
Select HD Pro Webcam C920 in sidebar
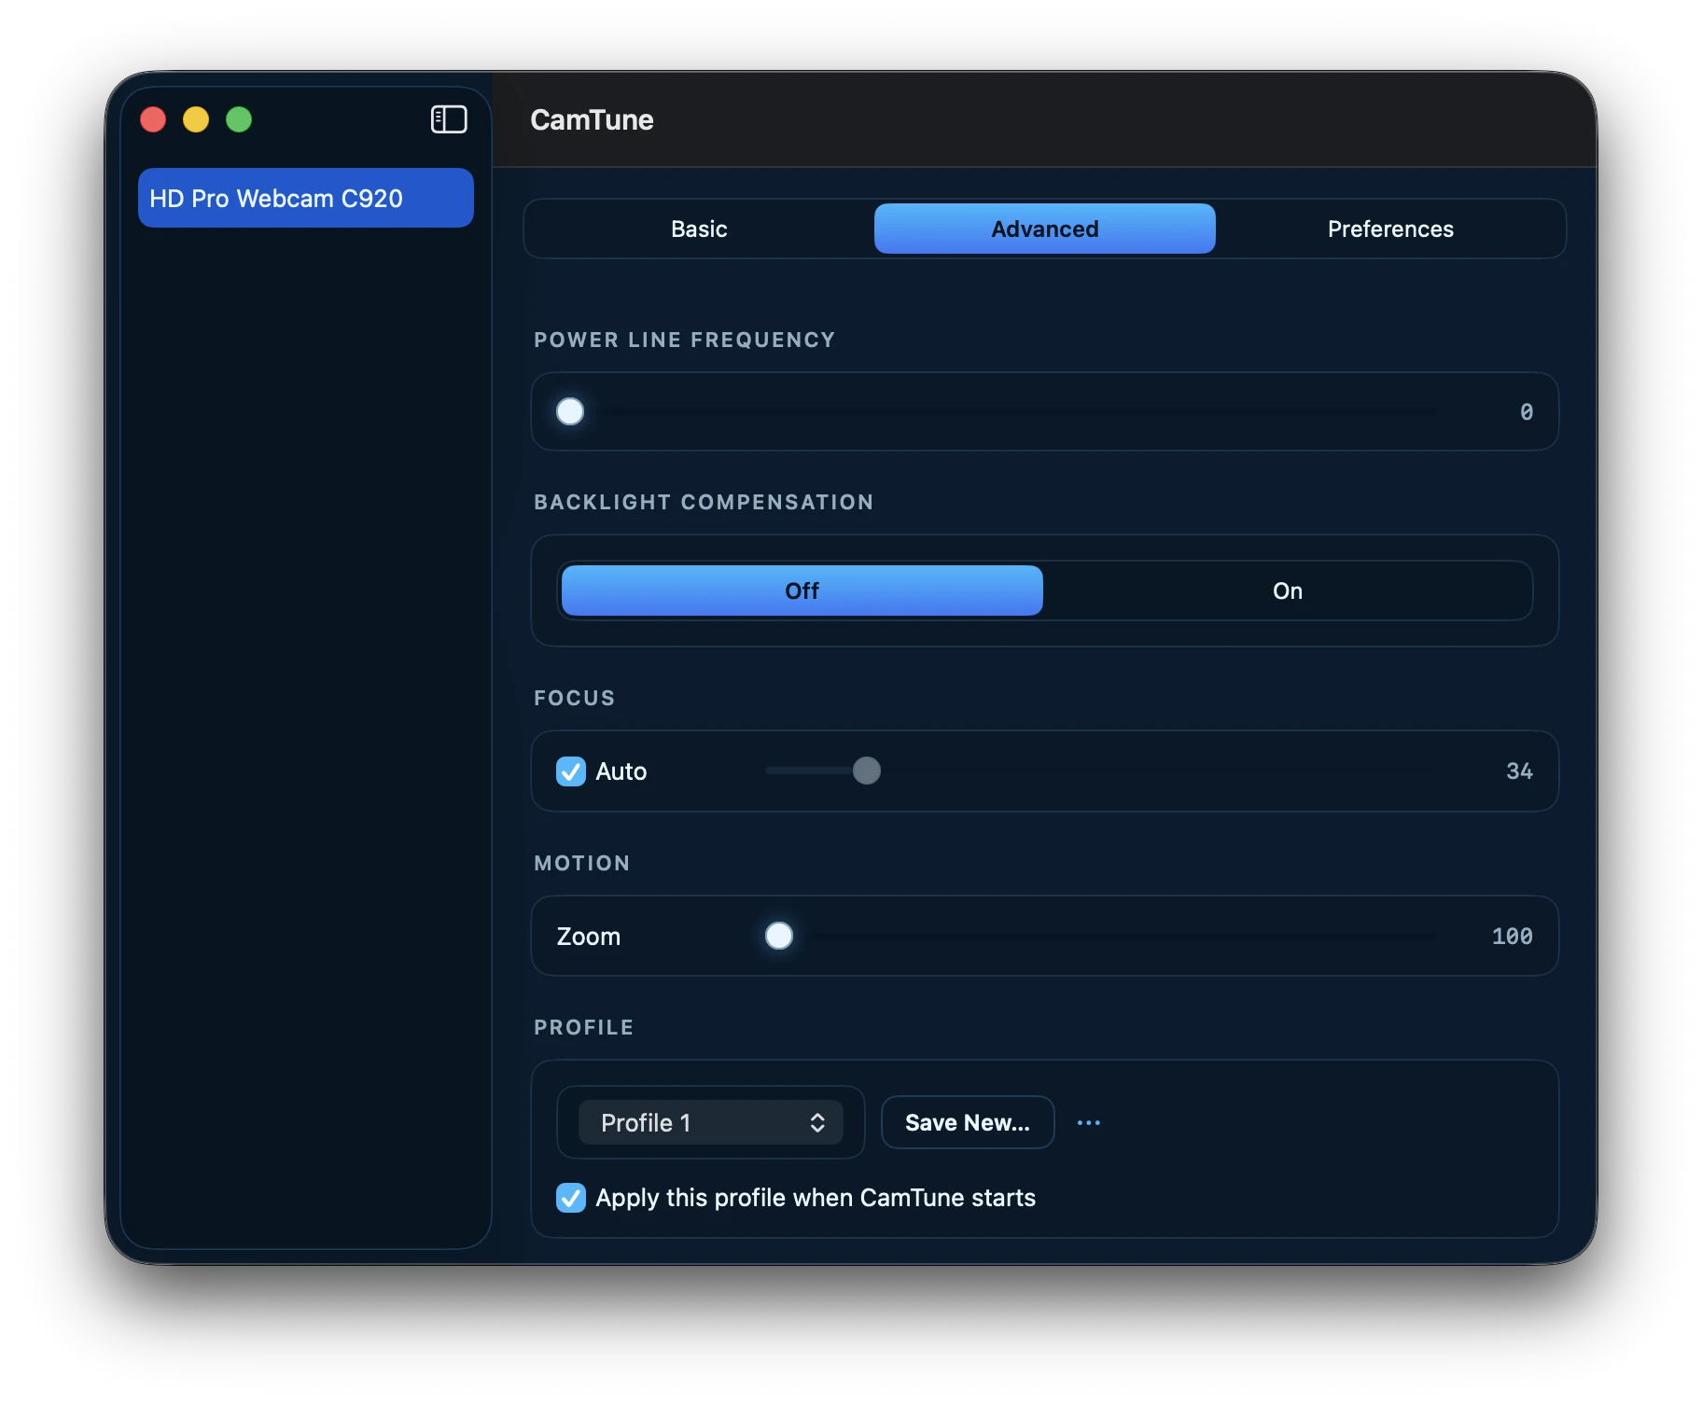pyautogui.click(x=306, y=198)
